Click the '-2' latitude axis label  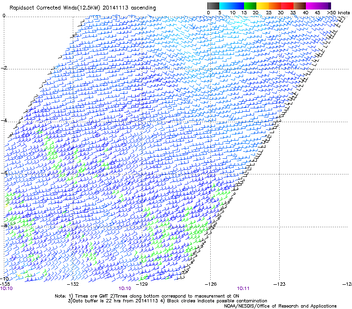pos(4,68)
